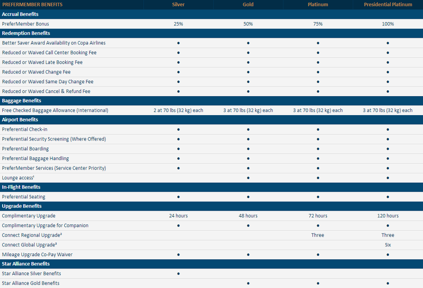Select the Airport Benefits section heading

pyautogui.click(x=20, y=120)
